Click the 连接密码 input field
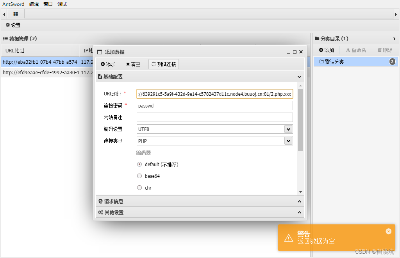400x258 pixels. pos(214,106)
